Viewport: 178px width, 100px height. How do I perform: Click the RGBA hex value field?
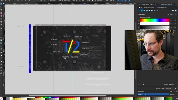pos(172,84)
